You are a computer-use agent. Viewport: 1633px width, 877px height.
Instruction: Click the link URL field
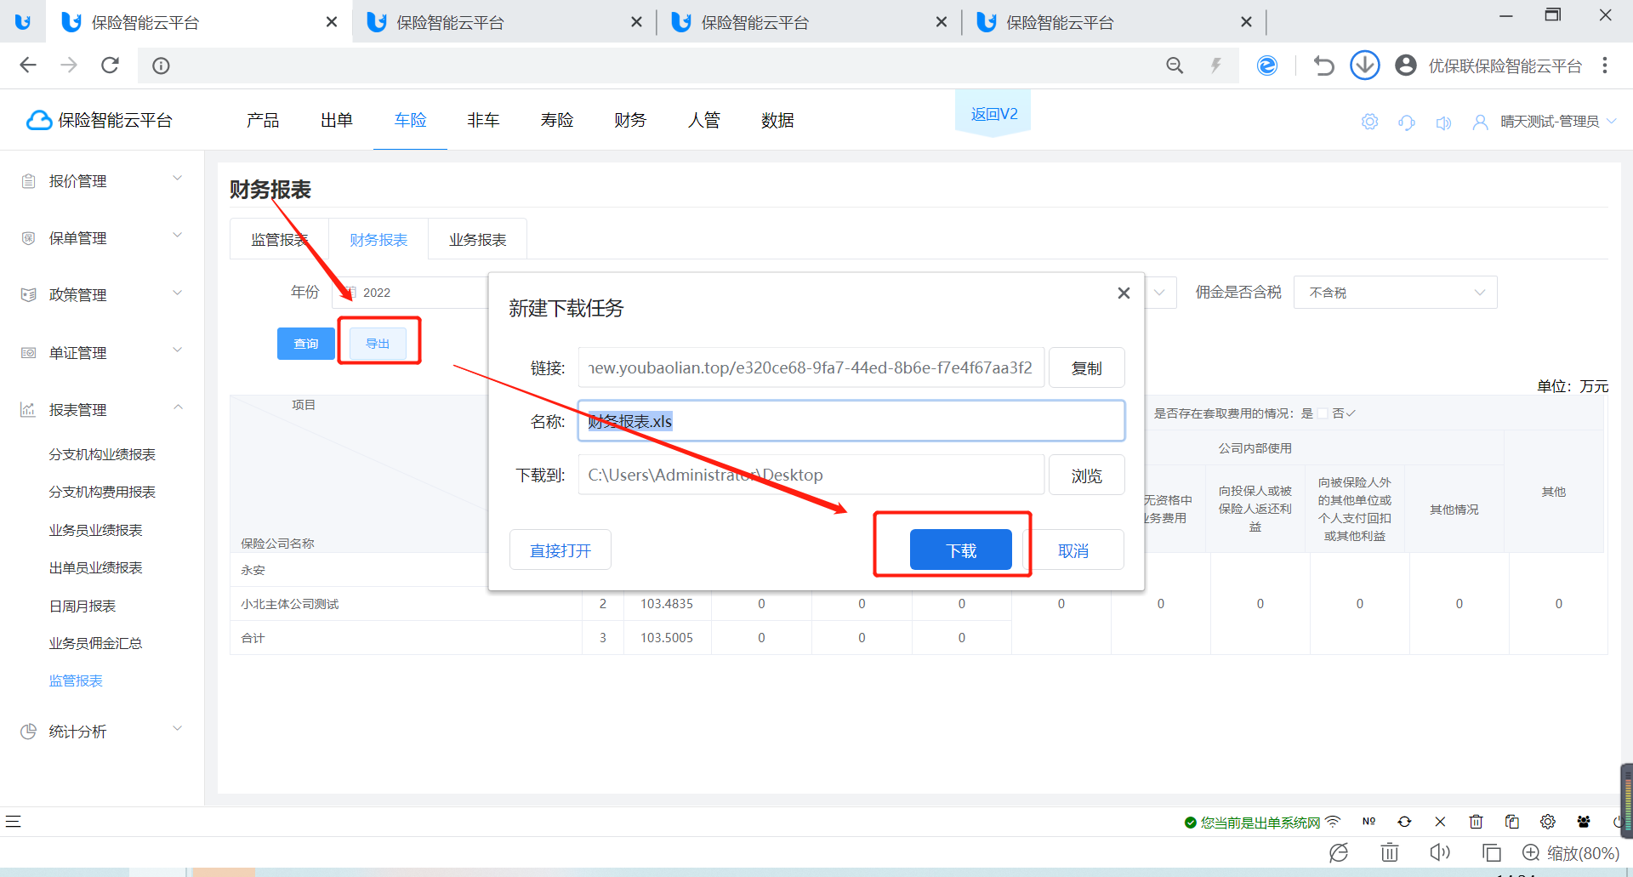(811, 367)
